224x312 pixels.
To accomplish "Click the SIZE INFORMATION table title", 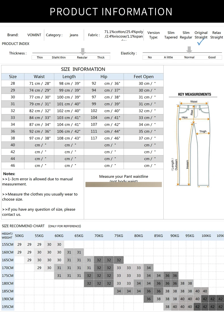I will (83, 69).
